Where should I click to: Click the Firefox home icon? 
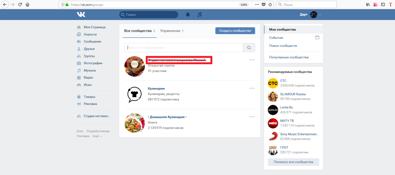[28, 5]
